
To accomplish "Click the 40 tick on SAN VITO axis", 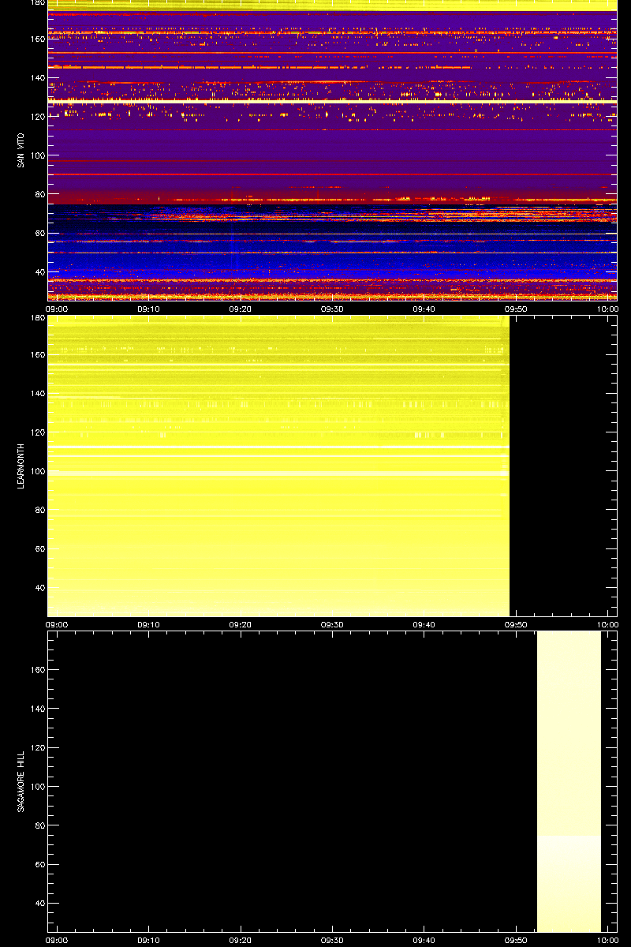I will [x=41, y=272].
